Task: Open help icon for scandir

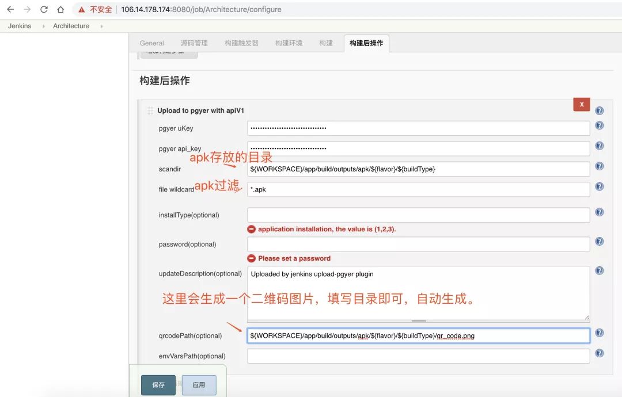Action: 600,166
